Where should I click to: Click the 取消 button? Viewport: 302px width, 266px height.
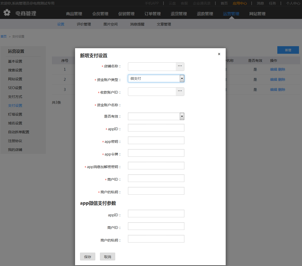pos(108,257)
